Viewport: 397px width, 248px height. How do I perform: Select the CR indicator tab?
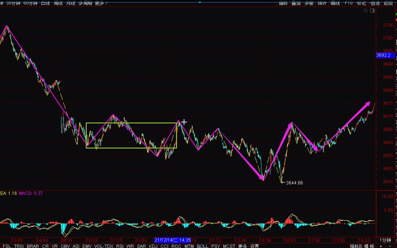coord(45,246)
